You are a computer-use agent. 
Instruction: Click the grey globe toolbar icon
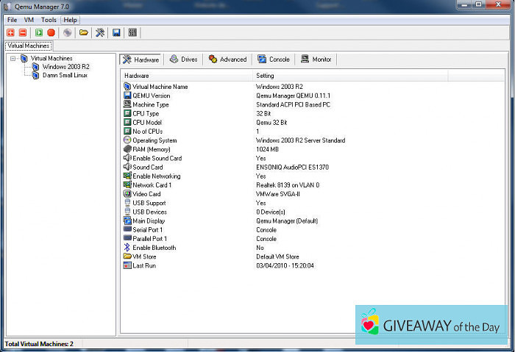pyautogui.click(x=68, y=32)
